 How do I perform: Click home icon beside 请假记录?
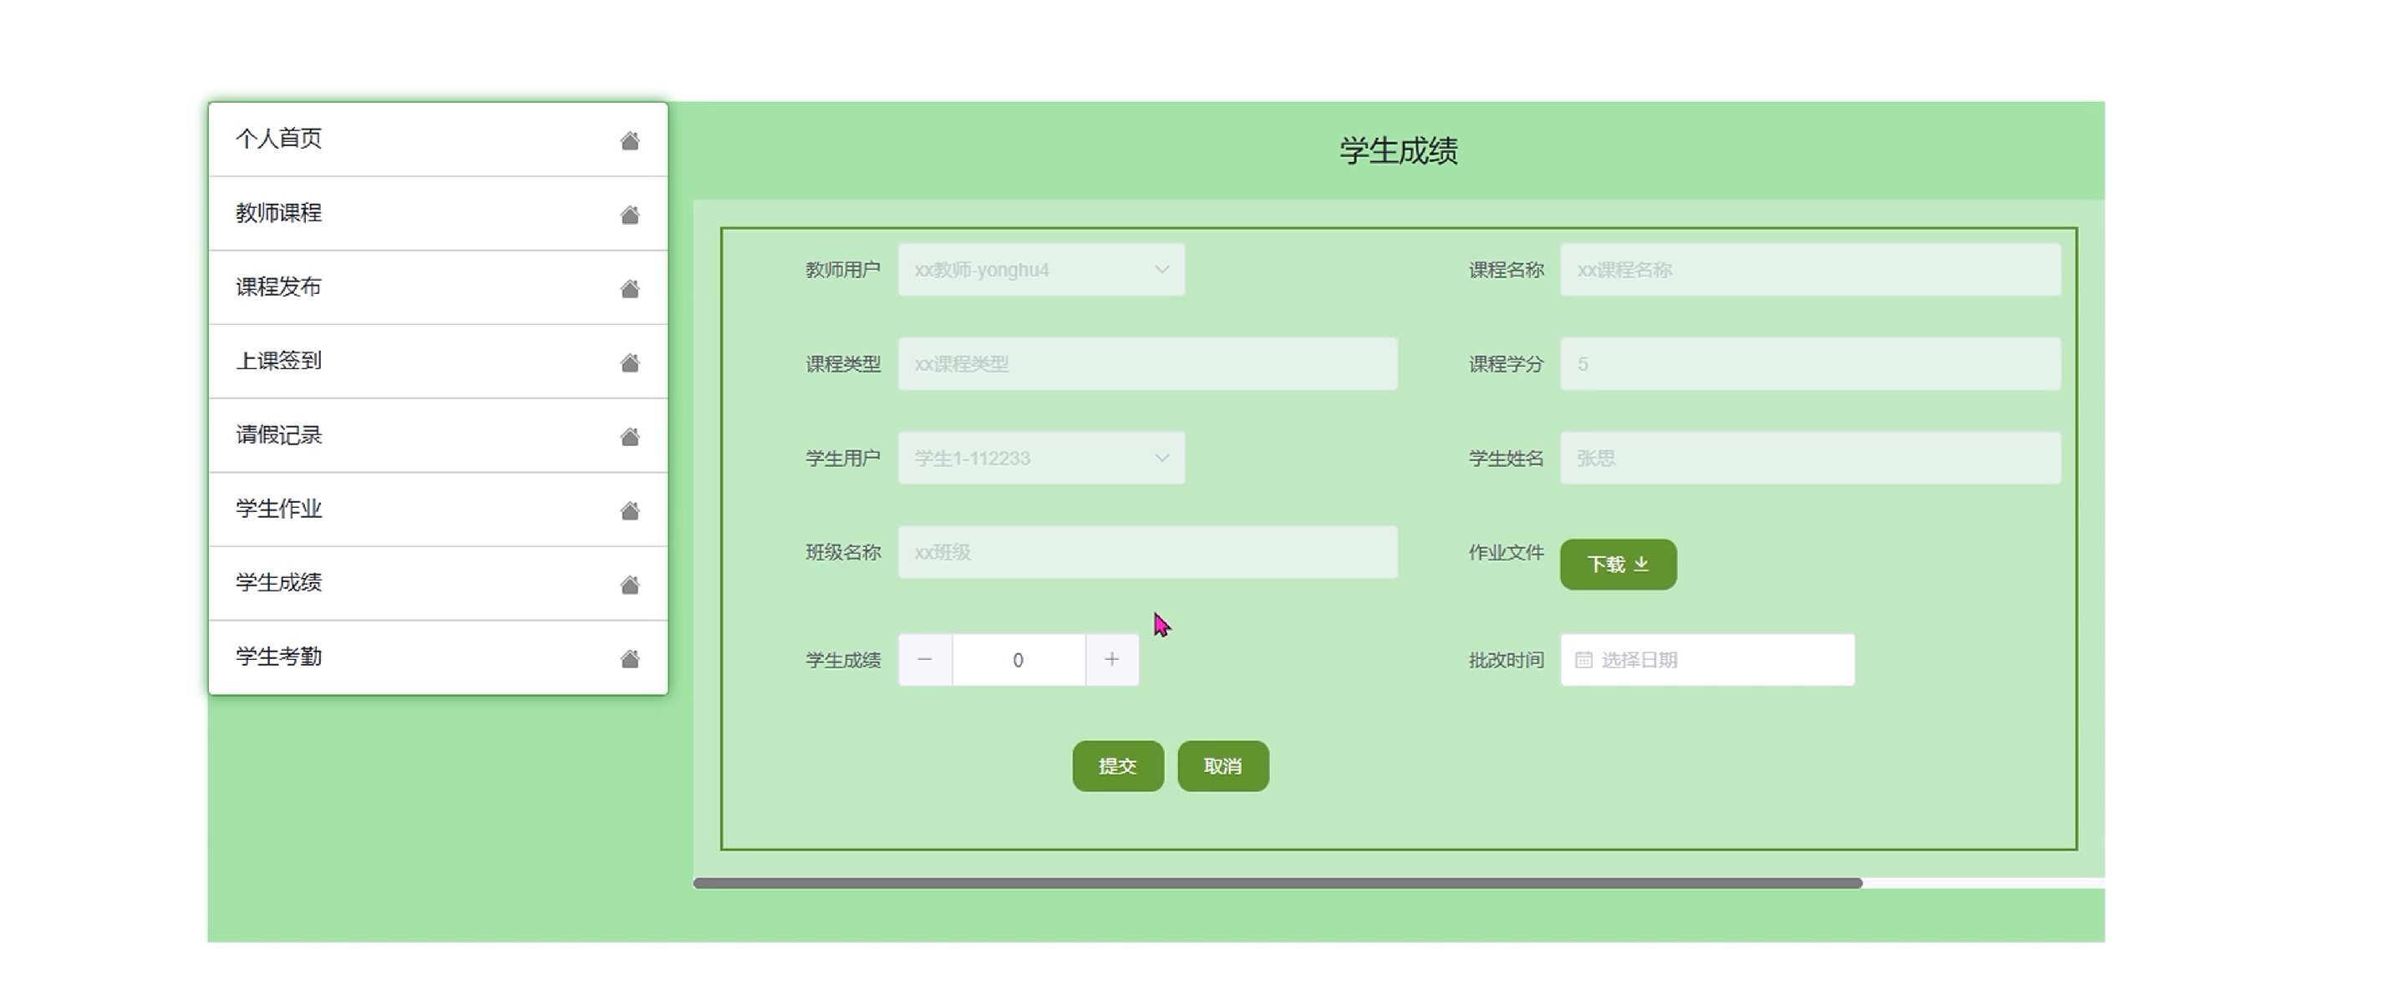pyautogui.click(x=630, y=436)
